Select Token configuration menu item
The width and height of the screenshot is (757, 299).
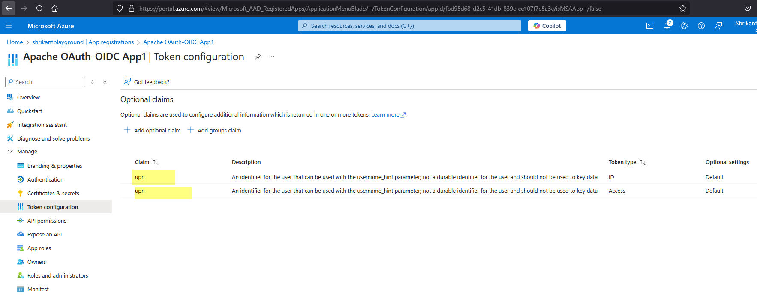coord(56,207)
